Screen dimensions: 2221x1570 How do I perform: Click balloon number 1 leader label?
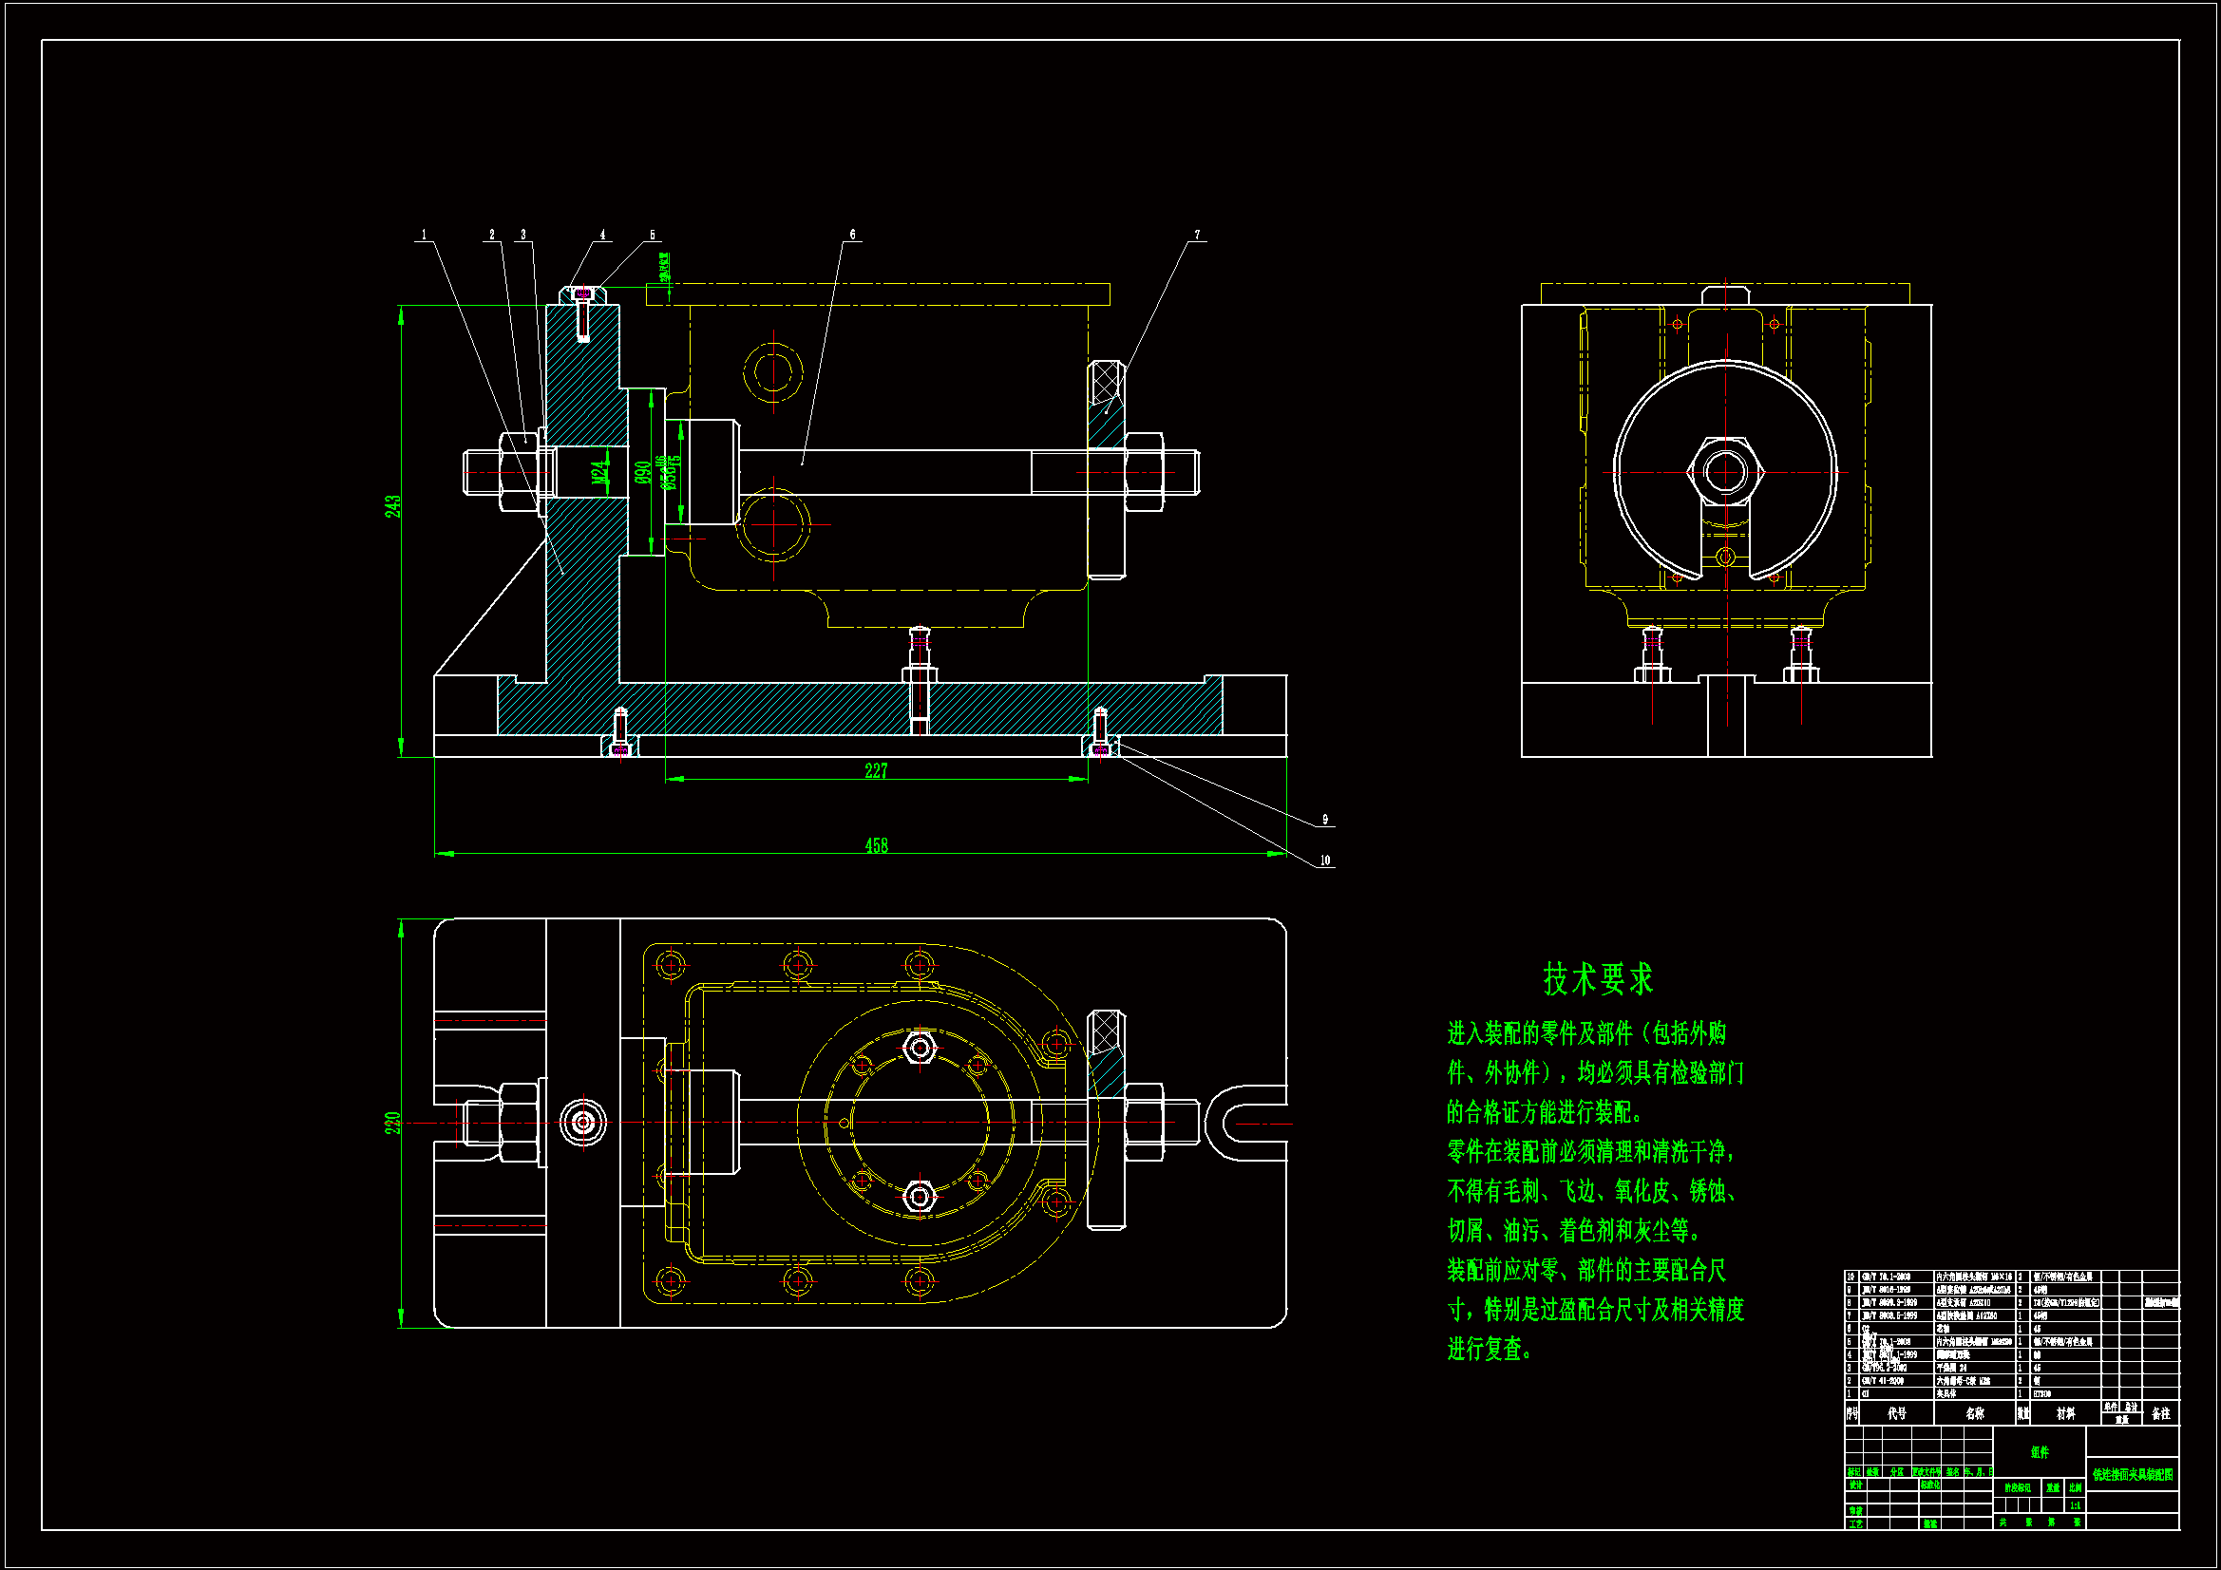[x=424, y=235]
